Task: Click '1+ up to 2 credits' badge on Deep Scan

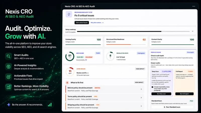Action: pyautogui.click(x=166, y=71)
